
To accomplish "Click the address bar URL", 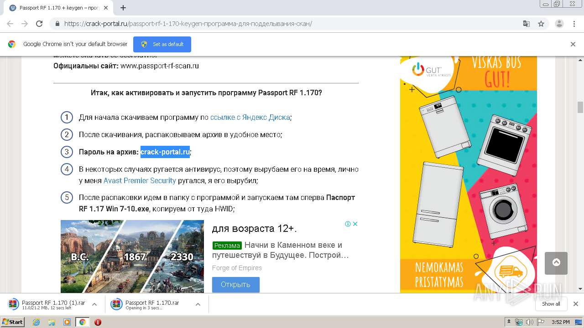I will point(188,24).
